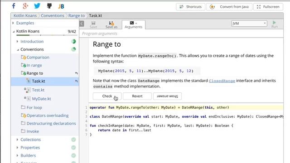Viewport: 290px width, 163px height.
Task: Open the Operators overloading task
Action: coord(48,115)
